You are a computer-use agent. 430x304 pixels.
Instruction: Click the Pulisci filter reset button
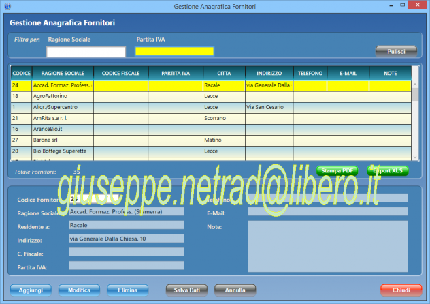(396, 51)
